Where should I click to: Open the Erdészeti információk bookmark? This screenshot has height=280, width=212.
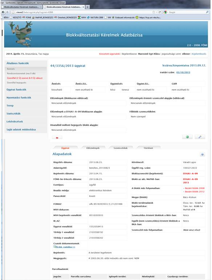(123, 17)
